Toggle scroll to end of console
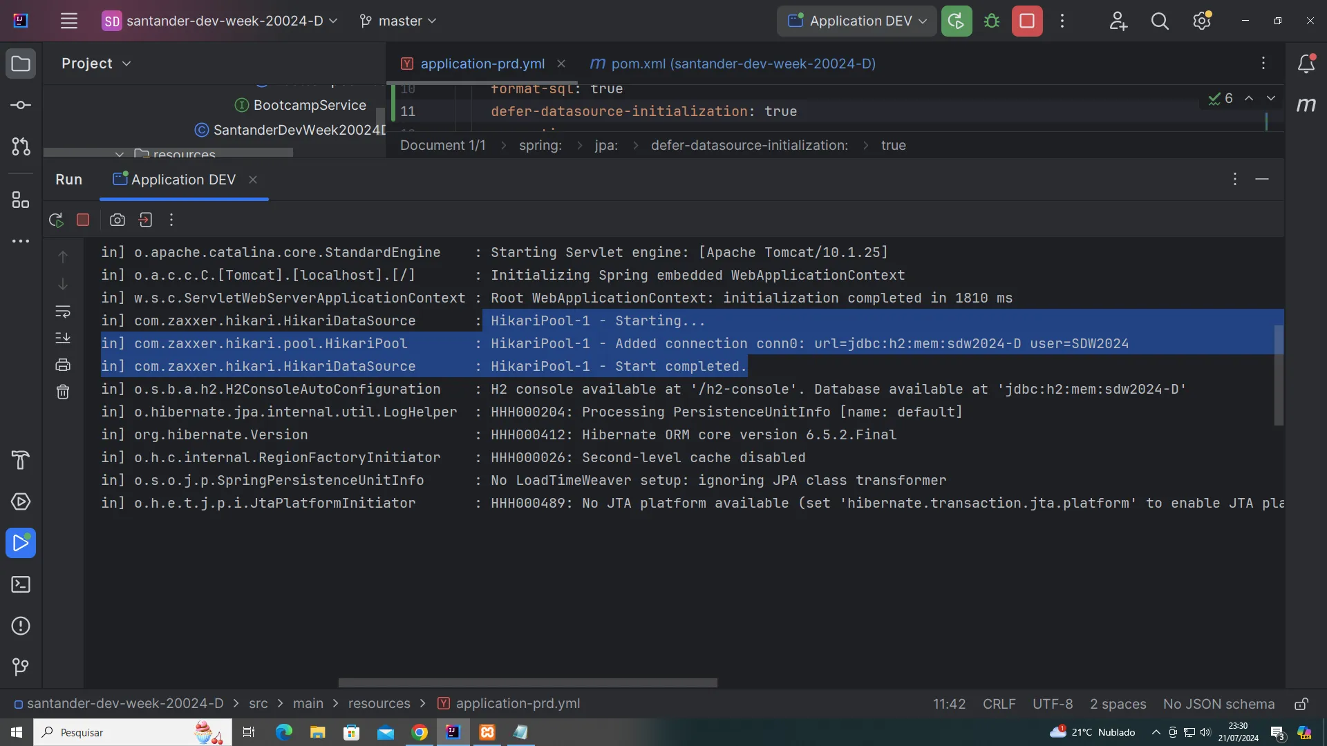Viewport: 1327px width, 746px height. coord(63,338)
